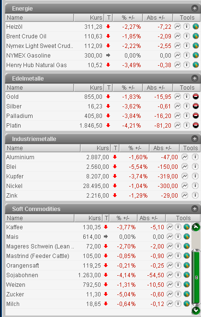Open the chart icon for Kaffee
201x317 pixels.
click(170, 227)
